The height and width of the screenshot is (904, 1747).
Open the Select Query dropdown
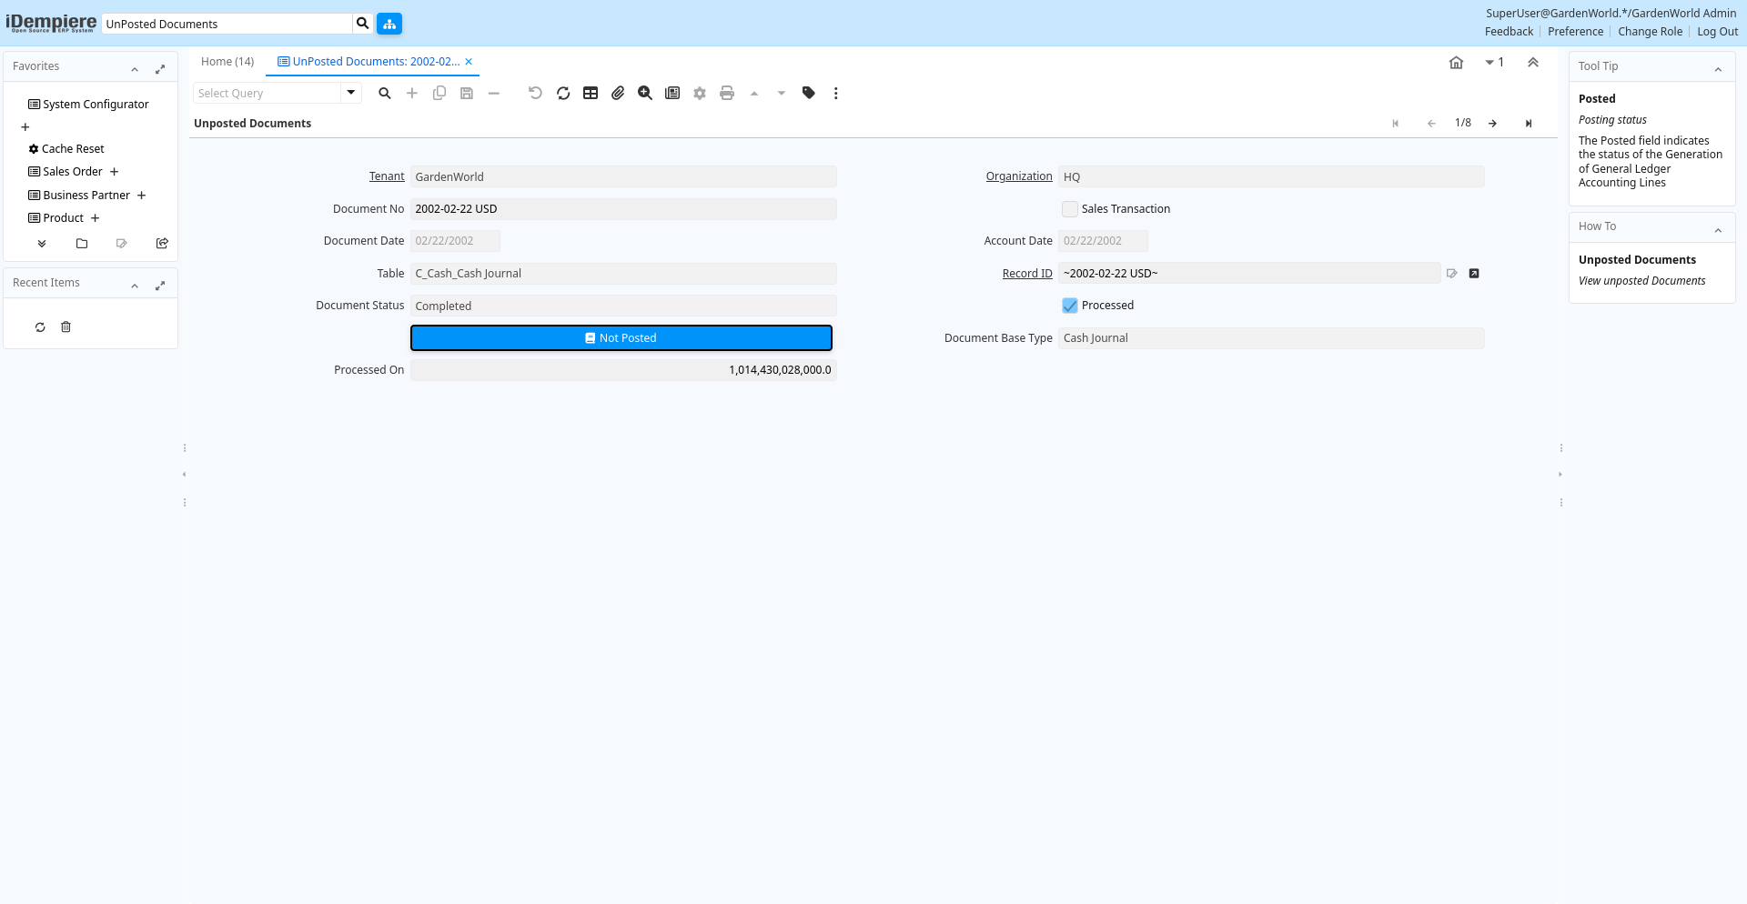[351, 93]
